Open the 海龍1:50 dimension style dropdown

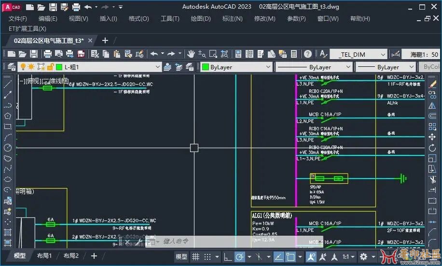(421, 54)
